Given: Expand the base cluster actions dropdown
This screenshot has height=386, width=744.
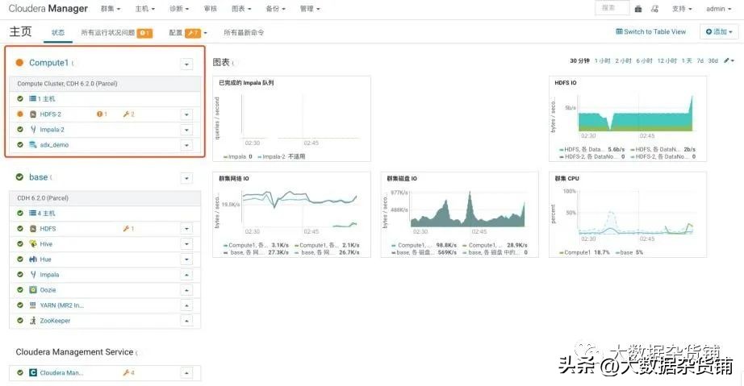Looking at the screenshot, I should 186,178.
